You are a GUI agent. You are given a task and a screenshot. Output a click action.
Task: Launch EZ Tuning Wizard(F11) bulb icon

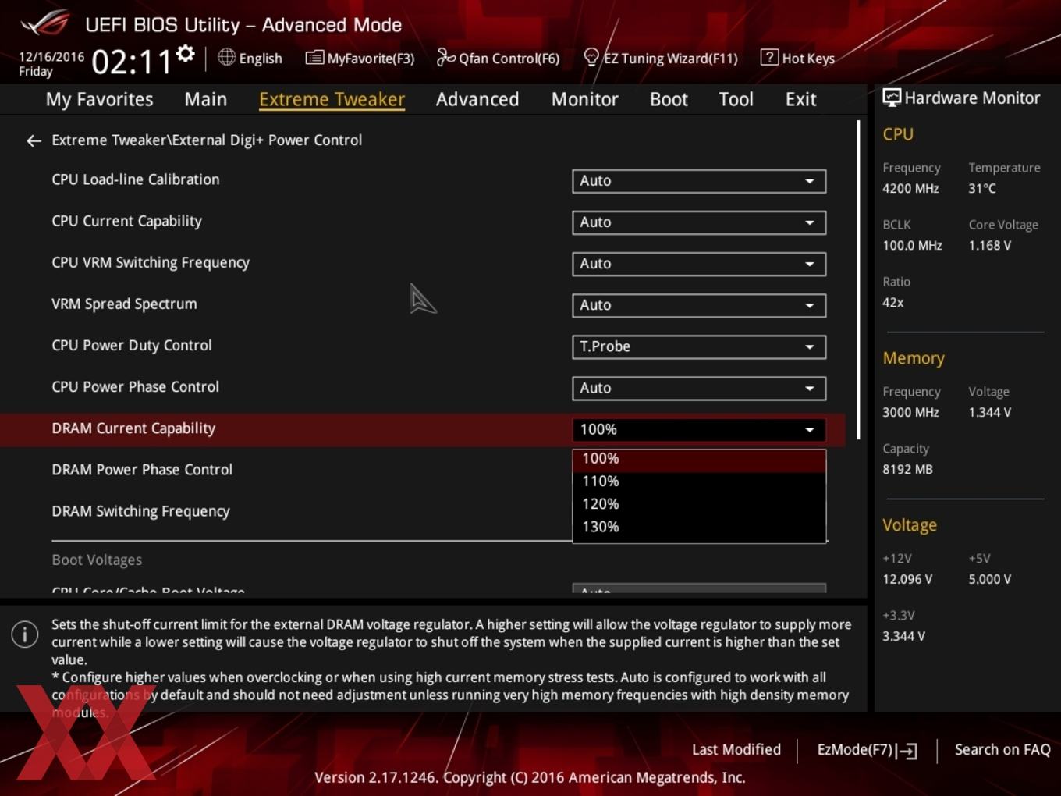click(591, 57)
